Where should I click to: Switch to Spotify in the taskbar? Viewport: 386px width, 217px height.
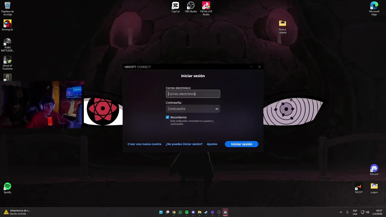[187, 212]
